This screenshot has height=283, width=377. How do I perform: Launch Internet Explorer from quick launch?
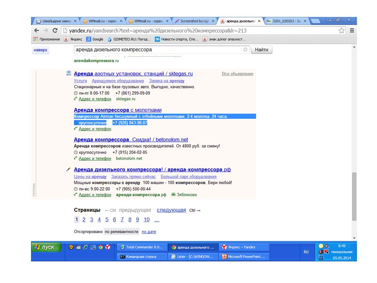pyautogui.click(x=86, y=247)
